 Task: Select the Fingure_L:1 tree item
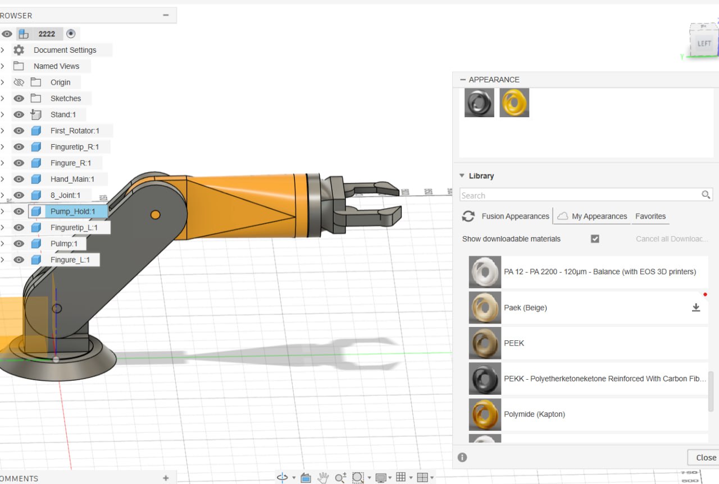click(70, 260)
